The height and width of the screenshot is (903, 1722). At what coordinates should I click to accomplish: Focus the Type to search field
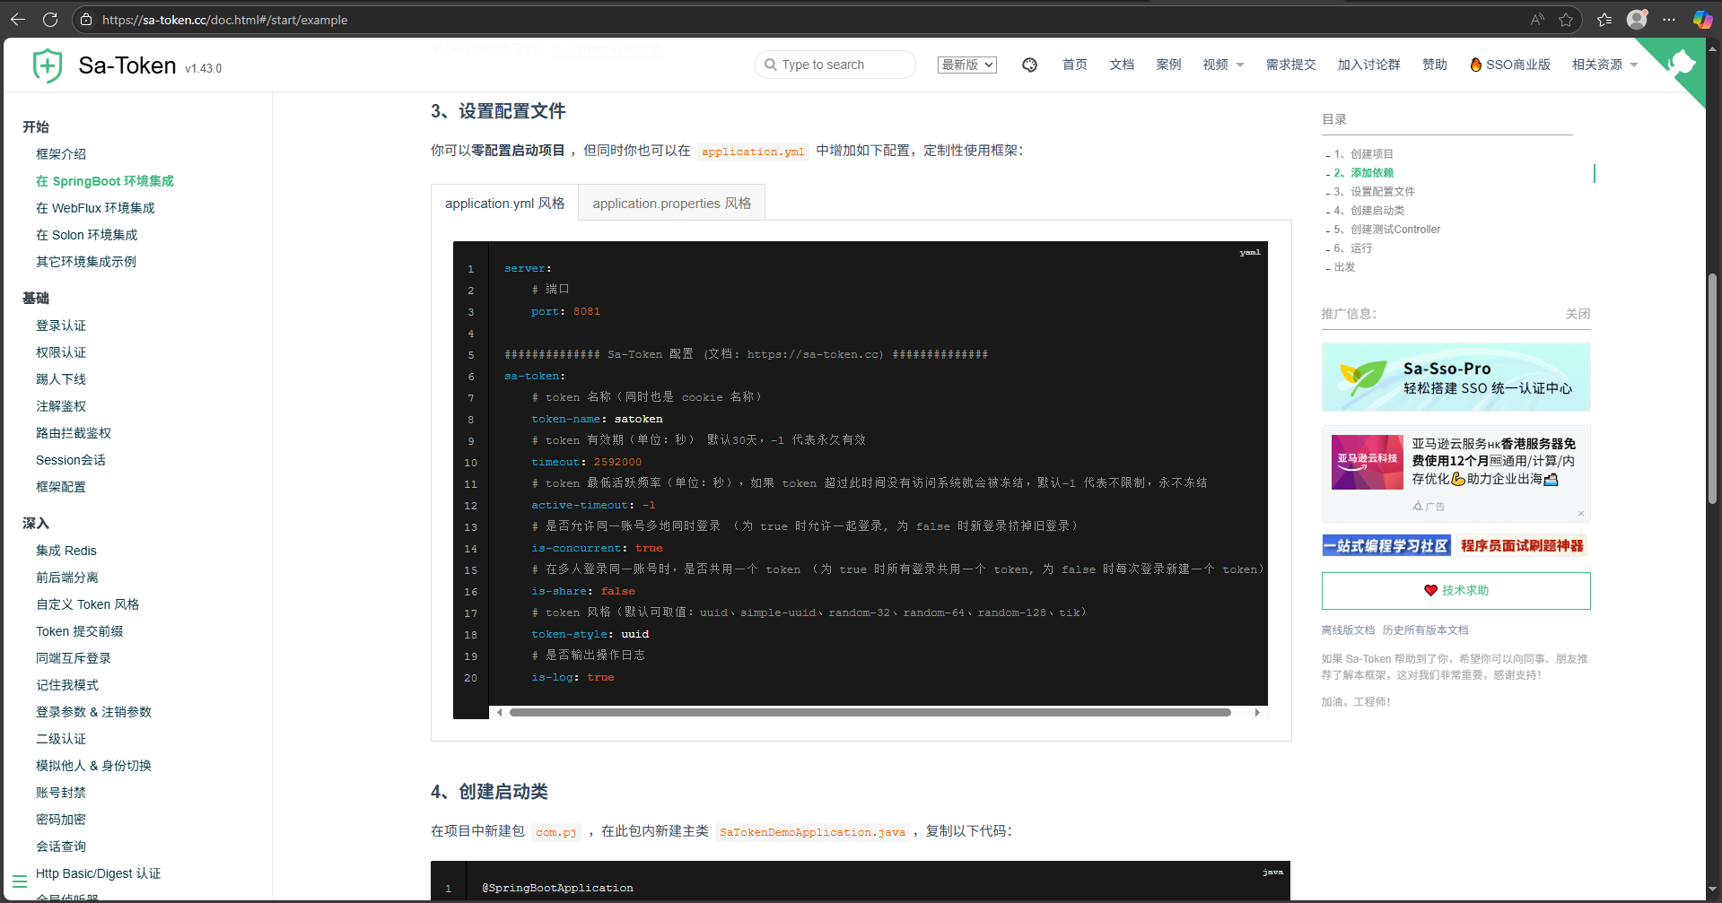(x=835, y=65)
